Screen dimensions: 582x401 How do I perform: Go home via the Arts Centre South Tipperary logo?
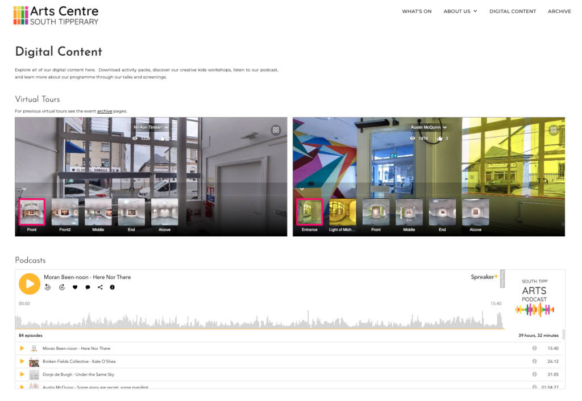pyautogui.click(x=56, y=15)
